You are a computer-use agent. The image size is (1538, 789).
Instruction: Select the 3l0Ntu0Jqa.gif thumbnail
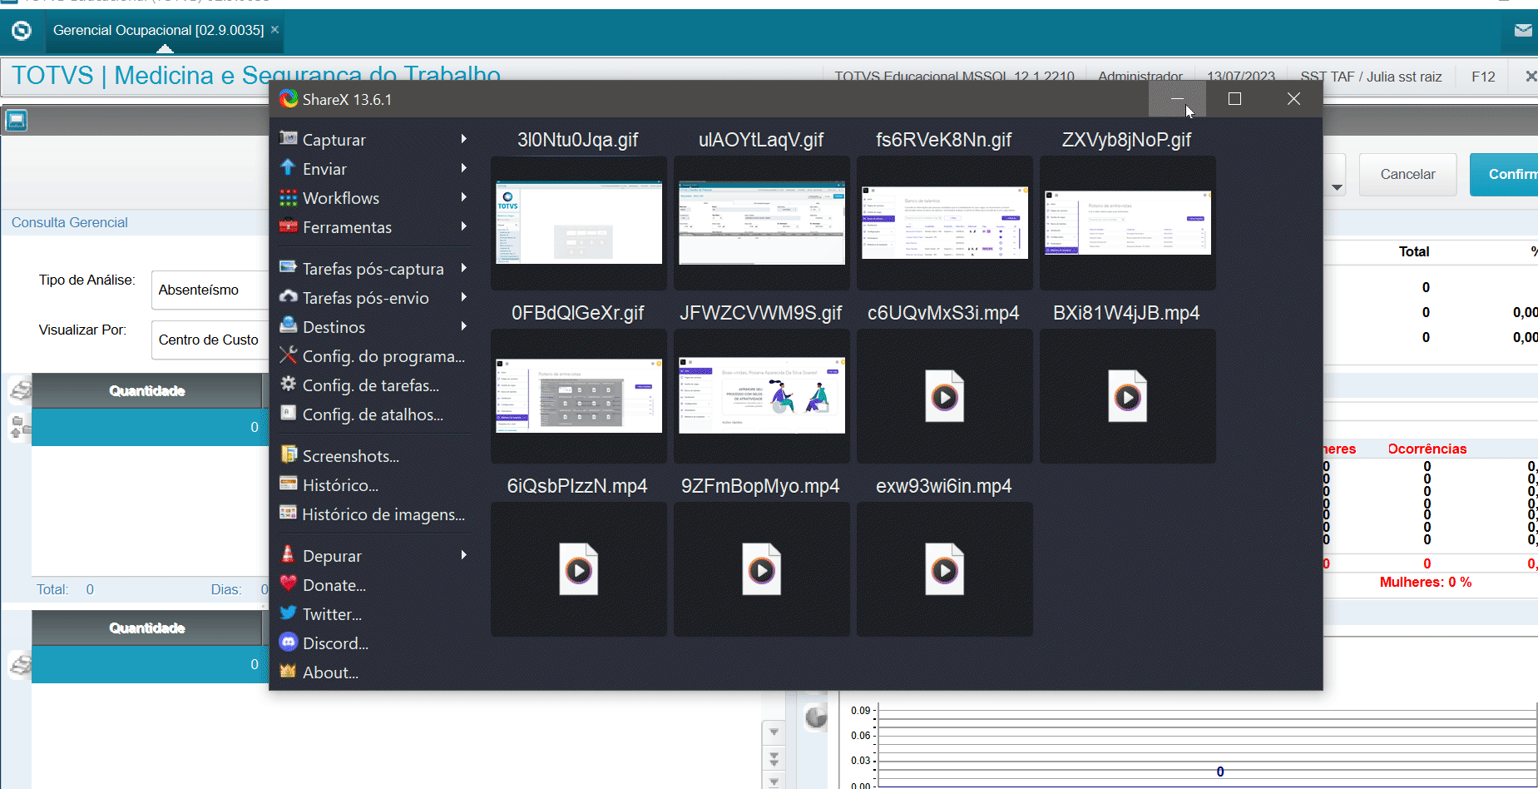[x=578, y=222]
